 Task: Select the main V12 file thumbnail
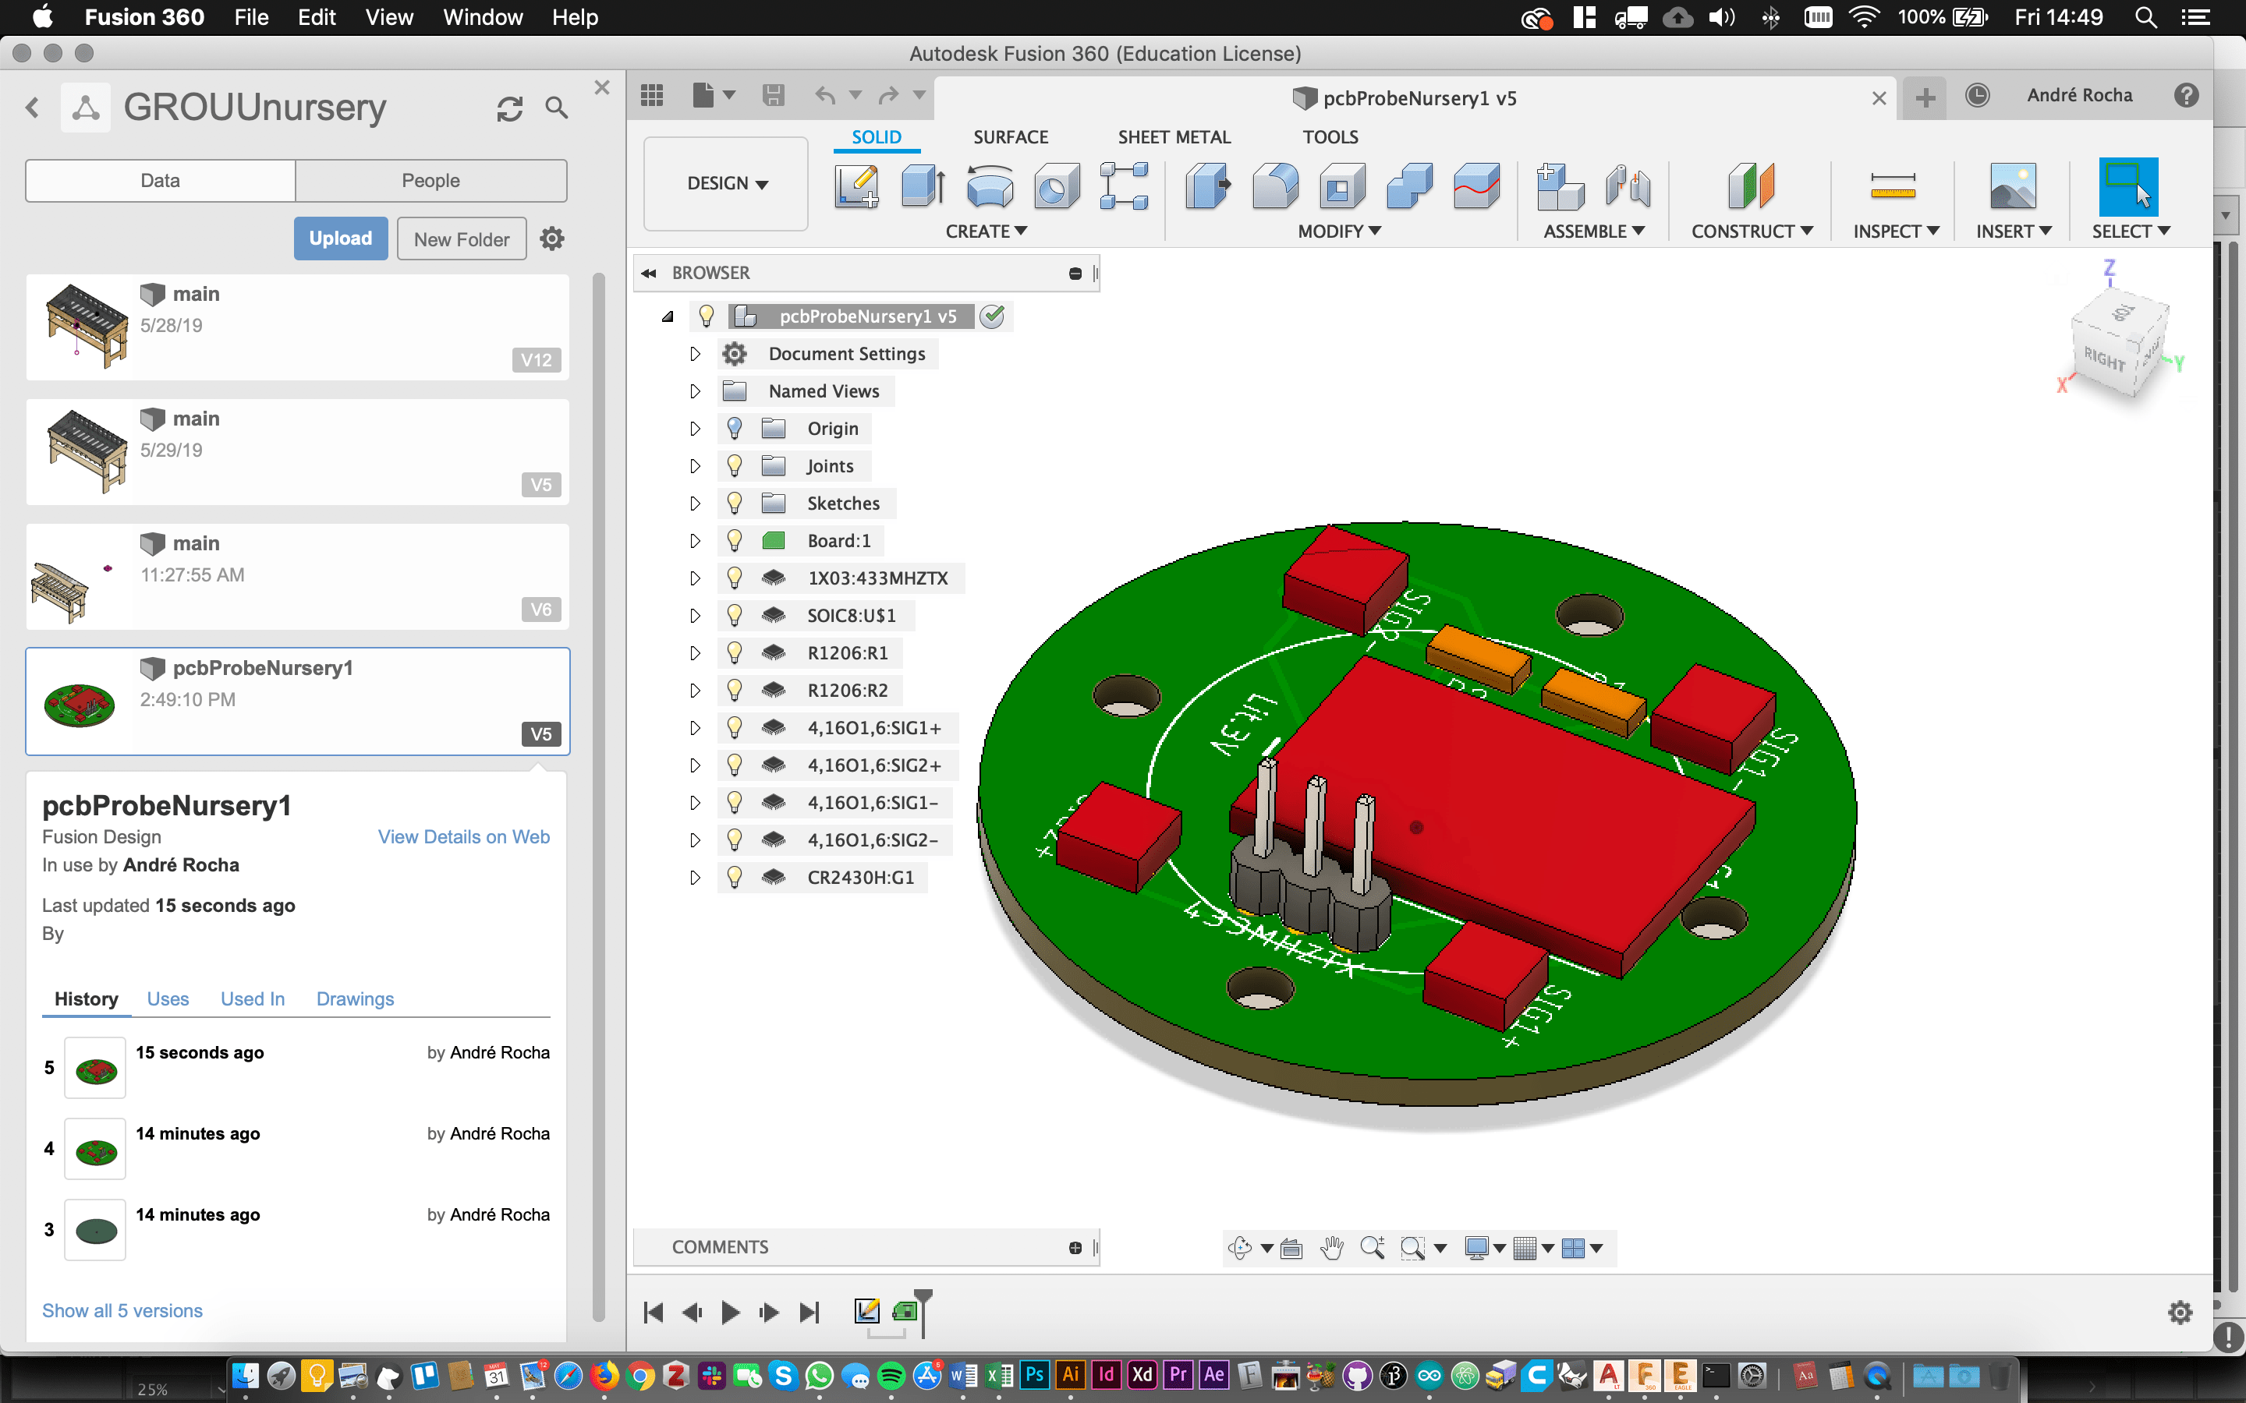coord(87,327)
